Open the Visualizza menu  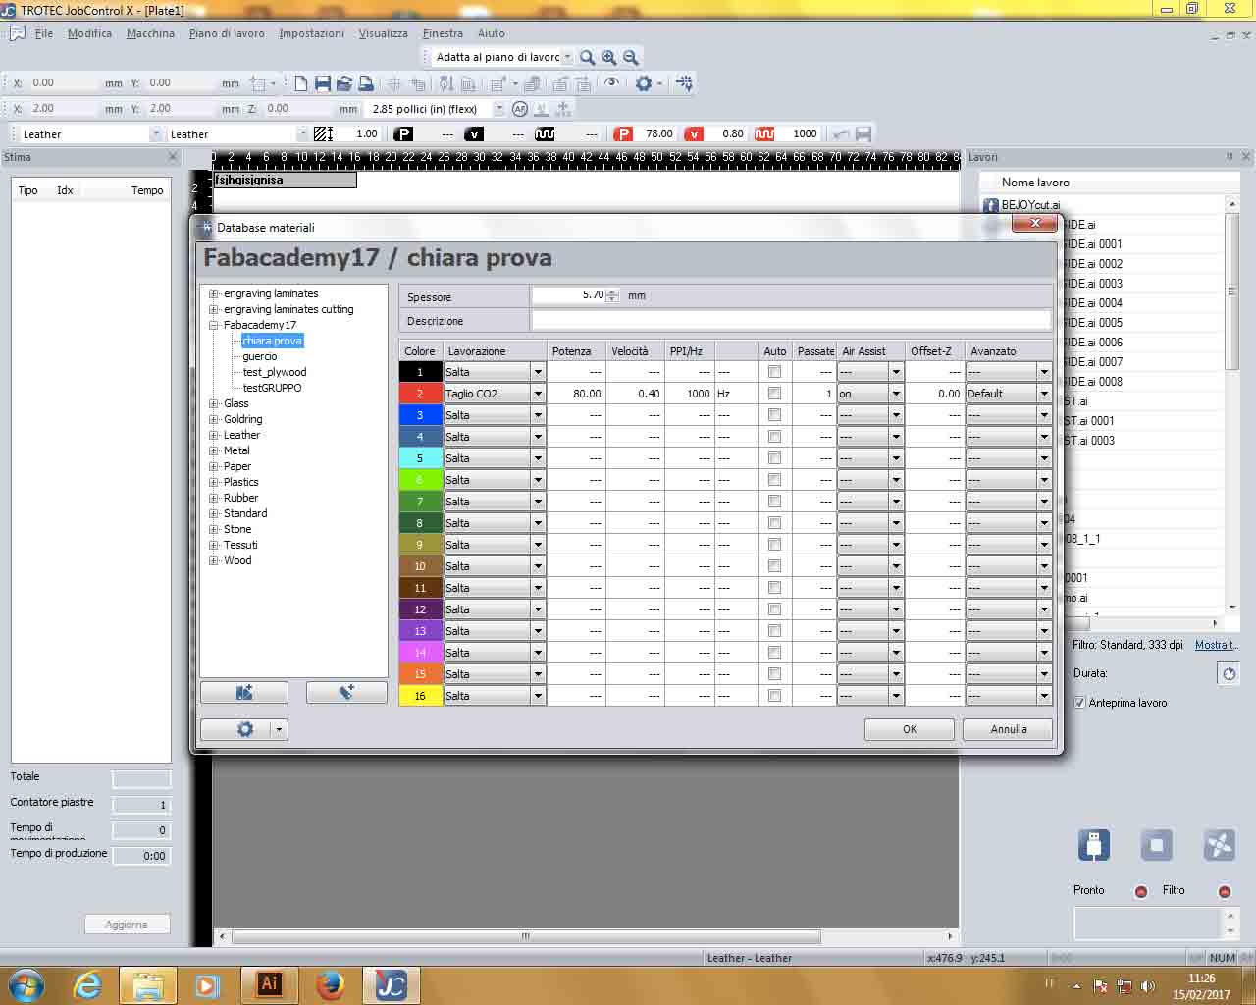383,33
